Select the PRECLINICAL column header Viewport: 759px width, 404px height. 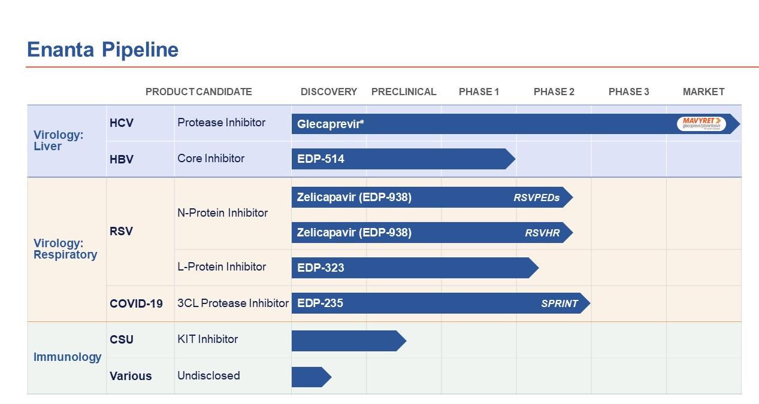404,92
